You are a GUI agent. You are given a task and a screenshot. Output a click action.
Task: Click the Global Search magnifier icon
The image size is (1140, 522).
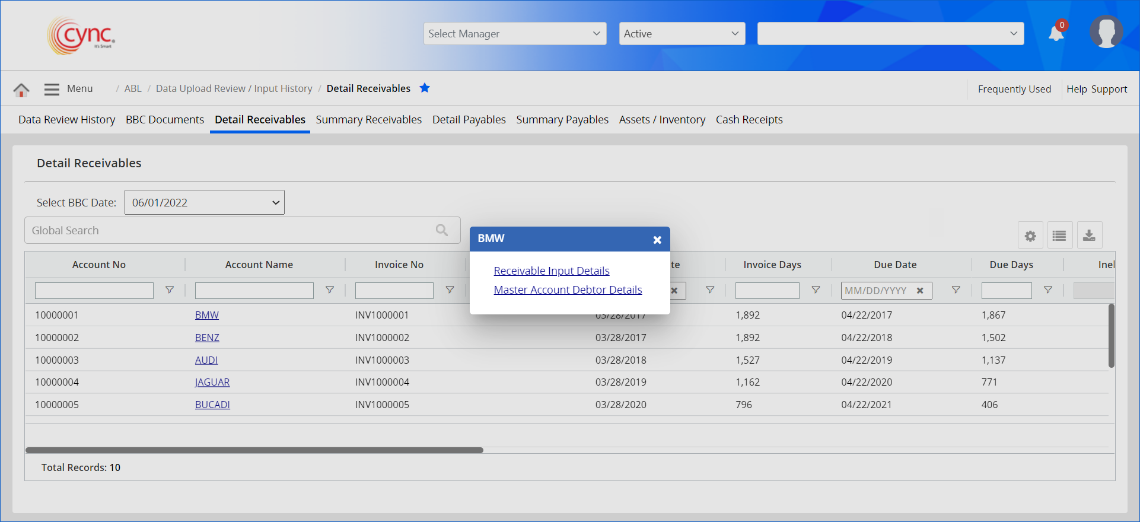click(442, 230)
